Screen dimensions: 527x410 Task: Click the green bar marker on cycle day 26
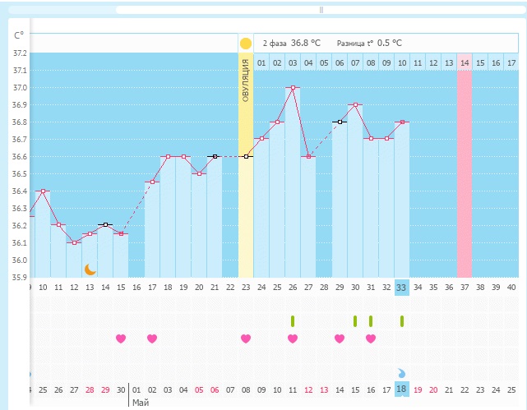[x=293, y=320]
